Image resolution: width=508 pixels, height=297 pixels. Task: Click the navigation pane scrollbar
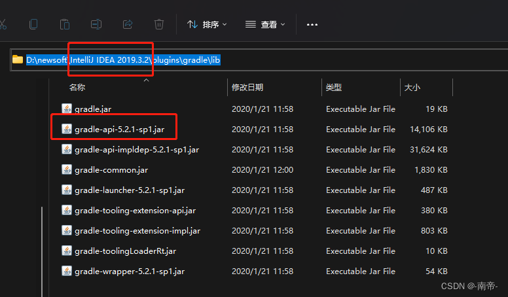coord(42,252)
